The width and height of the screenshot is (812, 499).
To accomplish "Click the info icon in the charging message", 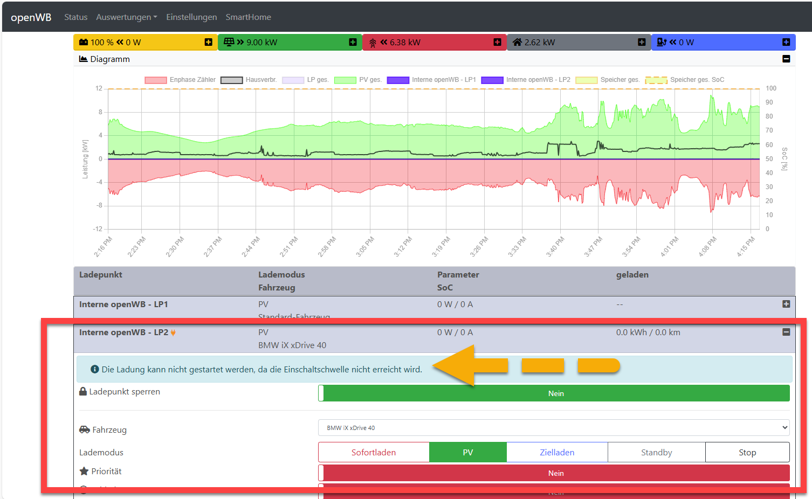I will click(x=95, y=369).
